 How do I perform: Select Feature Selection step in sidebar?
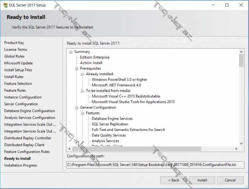tap(18, 83)
